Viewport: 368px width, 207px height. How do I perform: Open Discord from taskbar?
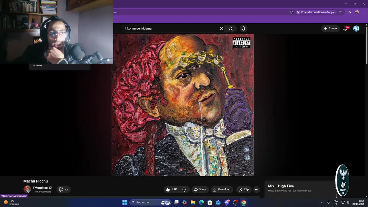coord(227,202)
